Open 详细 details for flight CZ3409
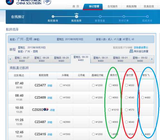The width and height of the screenshot is (160, 140). pos(50,98)
